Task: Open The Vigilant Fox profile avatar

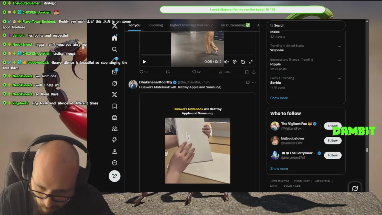Action: pyautogui.click(x=275, y=126)
